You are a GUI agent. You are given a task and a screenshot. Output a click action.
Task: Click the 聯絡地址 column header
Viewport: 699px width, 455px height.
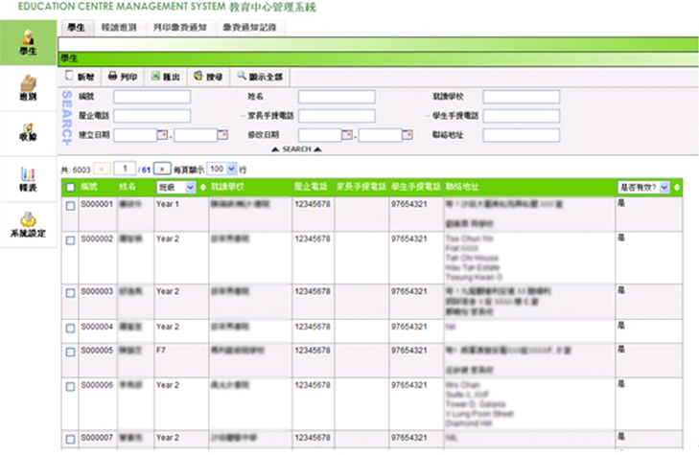click(462, 187)
